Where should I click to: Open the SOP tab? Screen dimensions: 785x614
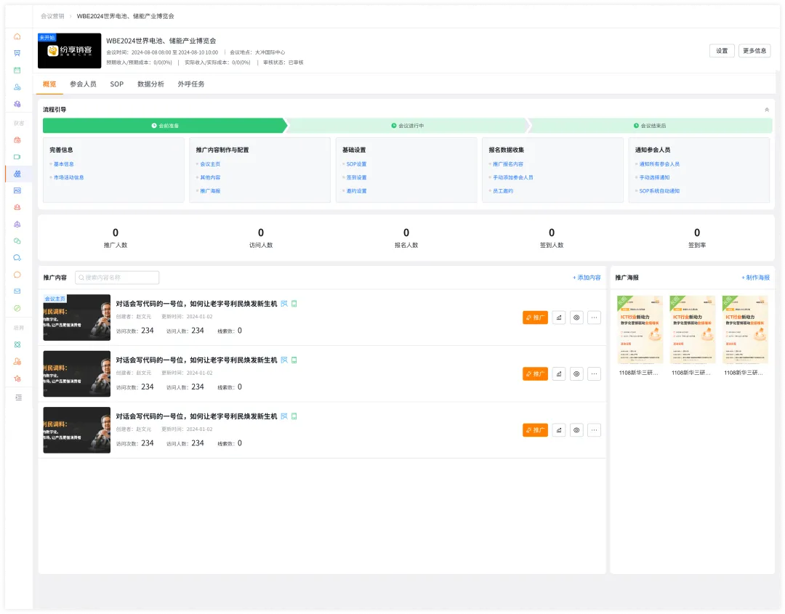click(x=116, y=84)
